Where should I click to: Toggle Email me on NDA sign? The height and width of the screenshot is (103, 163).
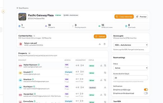pyautogui.click(x=146, y=90)
